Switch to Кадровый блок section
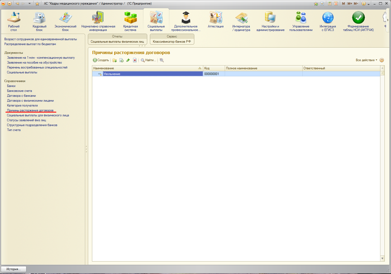This screenshot has height=274, width=391. coord(39,20)
